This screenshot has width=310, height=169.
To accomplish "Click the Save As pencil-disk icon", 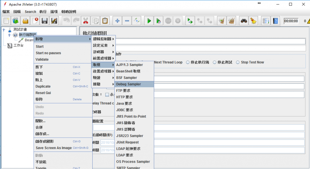I will coord(54,21).
